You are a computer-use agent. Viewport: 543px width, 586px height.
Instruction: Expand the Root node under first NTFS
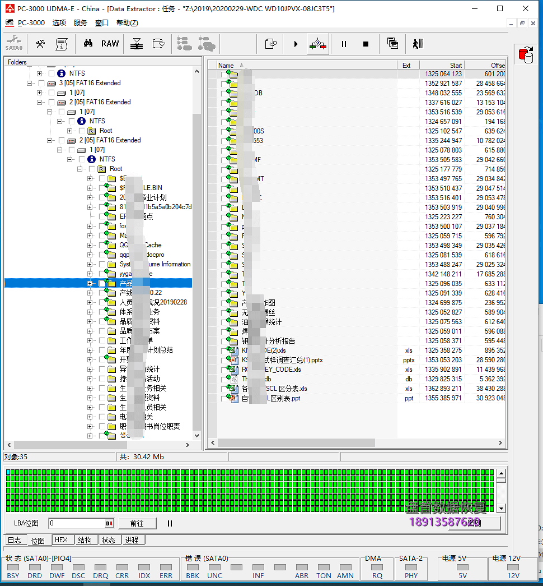(x=70, y=131)
